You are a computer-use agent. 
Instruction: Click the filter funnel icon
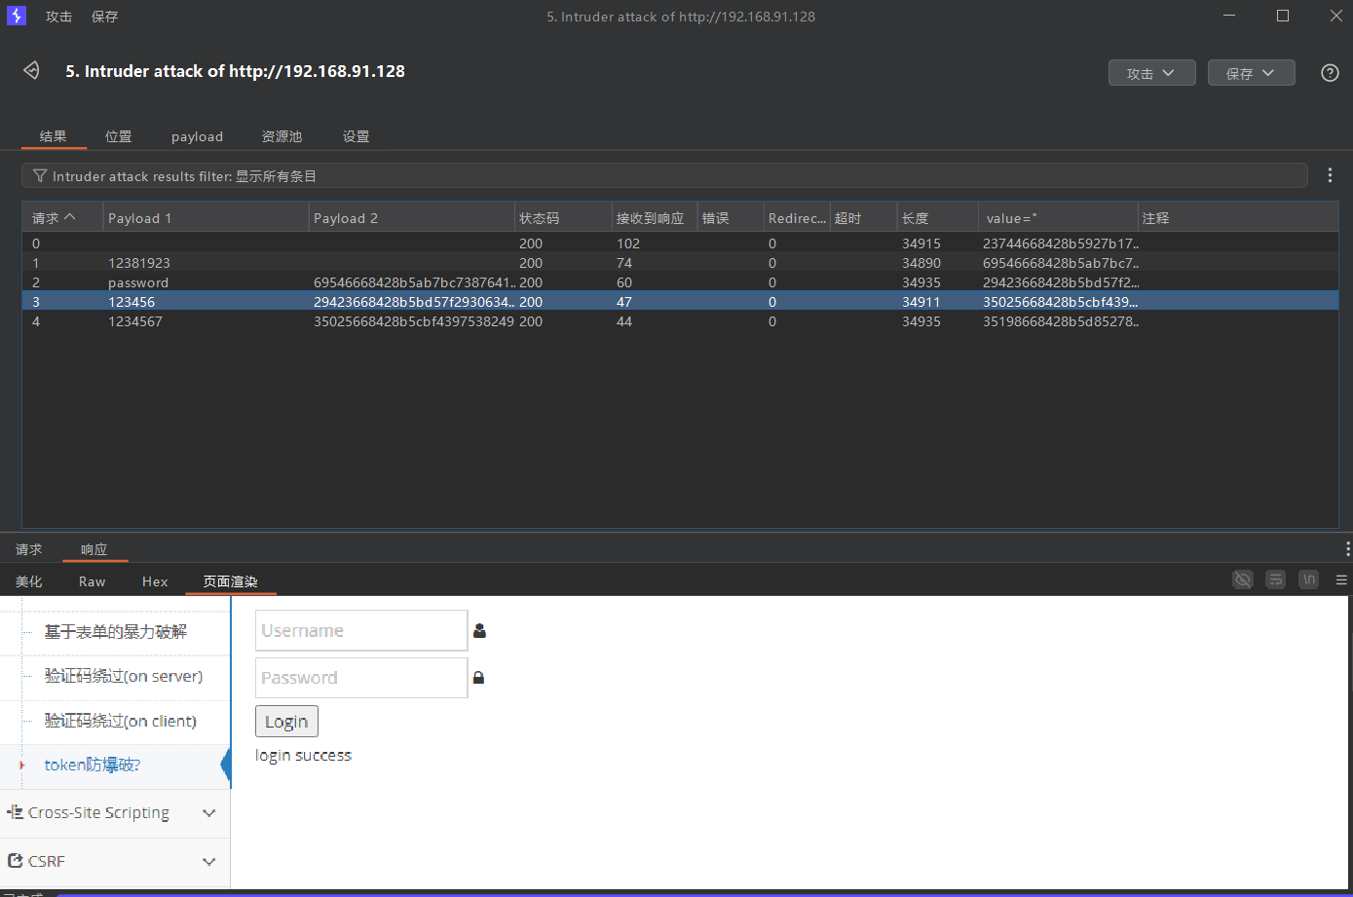[39, 176]
